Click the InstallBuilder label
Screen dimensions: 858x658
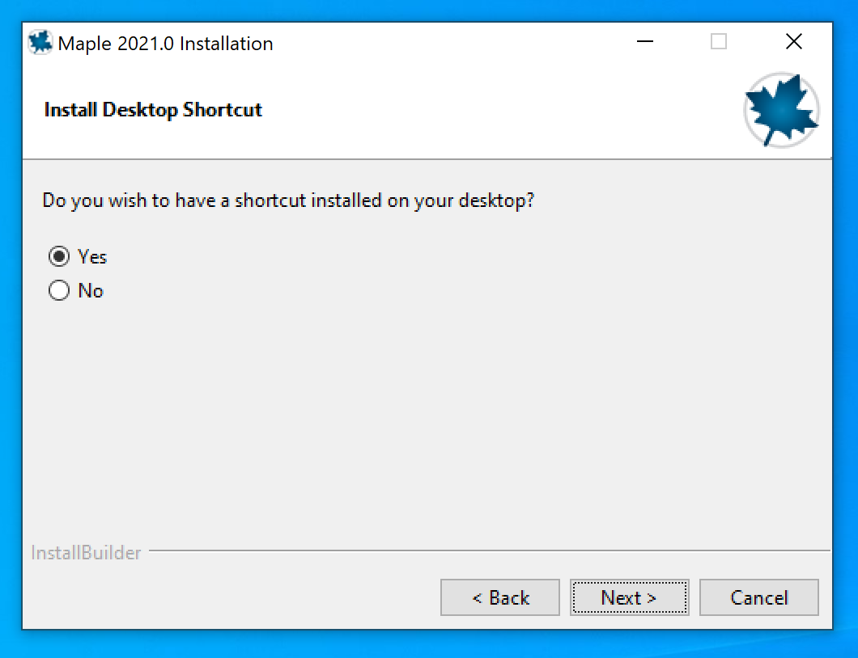(86, 553)
